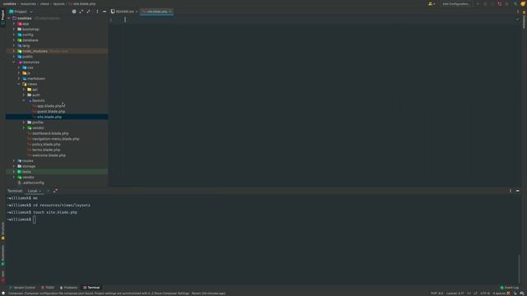The height and width of the screenshot is (296, 527).
Task: Collapse the views folder
Action: click(x=19, y=84)
